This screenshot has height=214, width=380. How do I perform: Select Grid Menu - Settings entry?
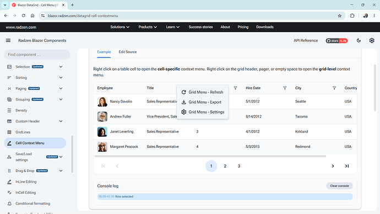[202, 112]
